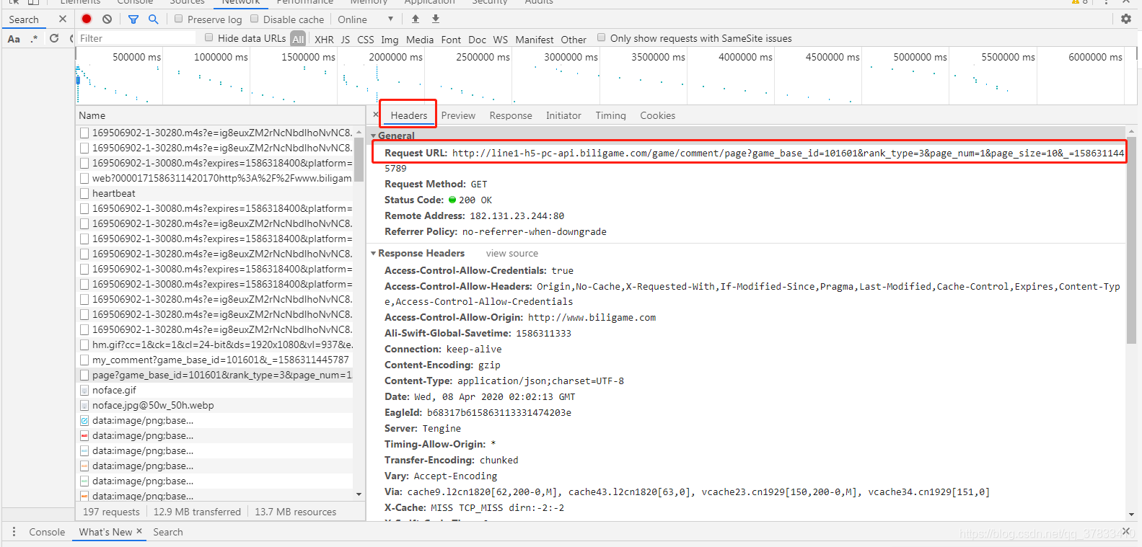Image resolution: width=1142 pixels, height=547 pixels.
Task: Close the request details pane
Action: click(376, 115)
